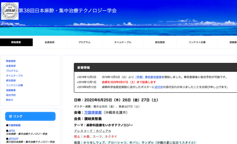
Task: Open 会長挨拶 from the left sidebar menu
Action: click(x=11, y=66)
